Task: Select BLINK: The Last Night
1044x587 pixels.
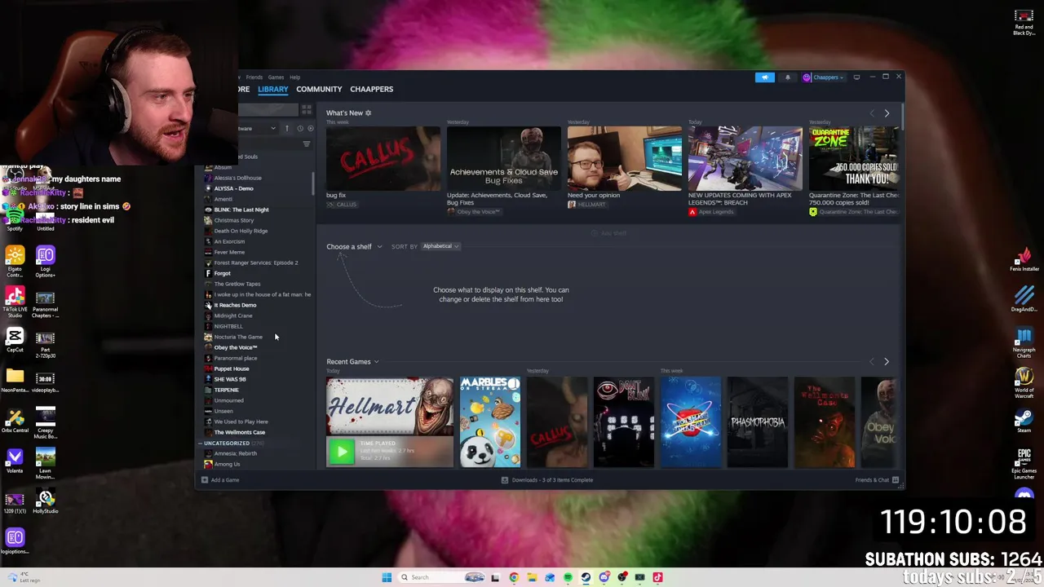Action: pyautogui.click(x=241, y=210)
